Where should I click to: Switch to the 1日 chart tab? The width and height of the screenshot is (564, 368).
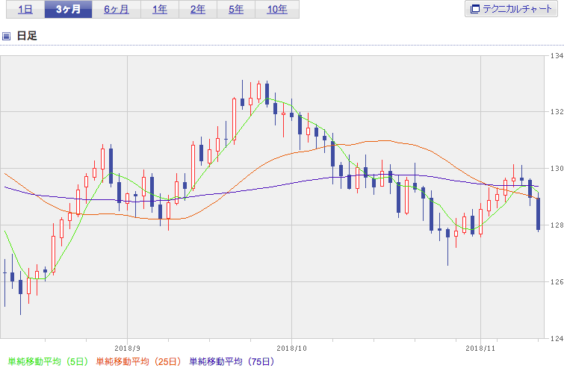click(x=25, y=10)
